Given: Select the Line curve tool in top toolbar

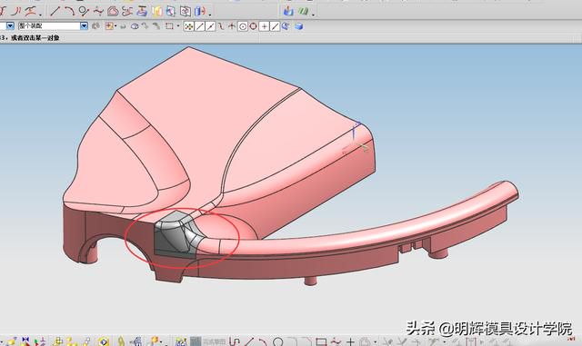Looking at the screenshot, I should (x=55, y=11).
